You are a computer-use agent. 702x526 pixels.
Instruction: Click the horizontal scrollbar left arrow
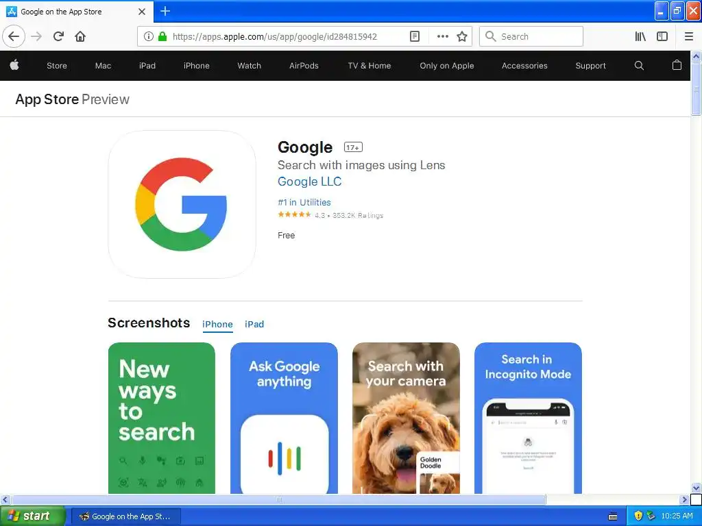5,499
